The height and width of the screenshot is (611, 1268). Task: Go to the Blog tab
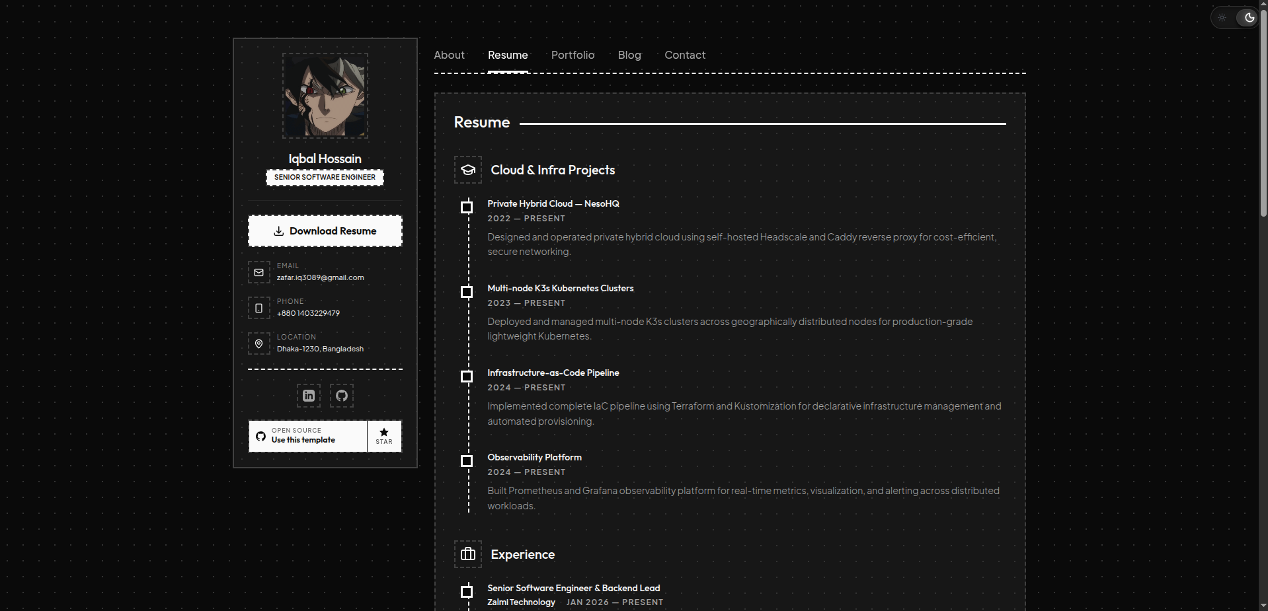tap(629, 55)
